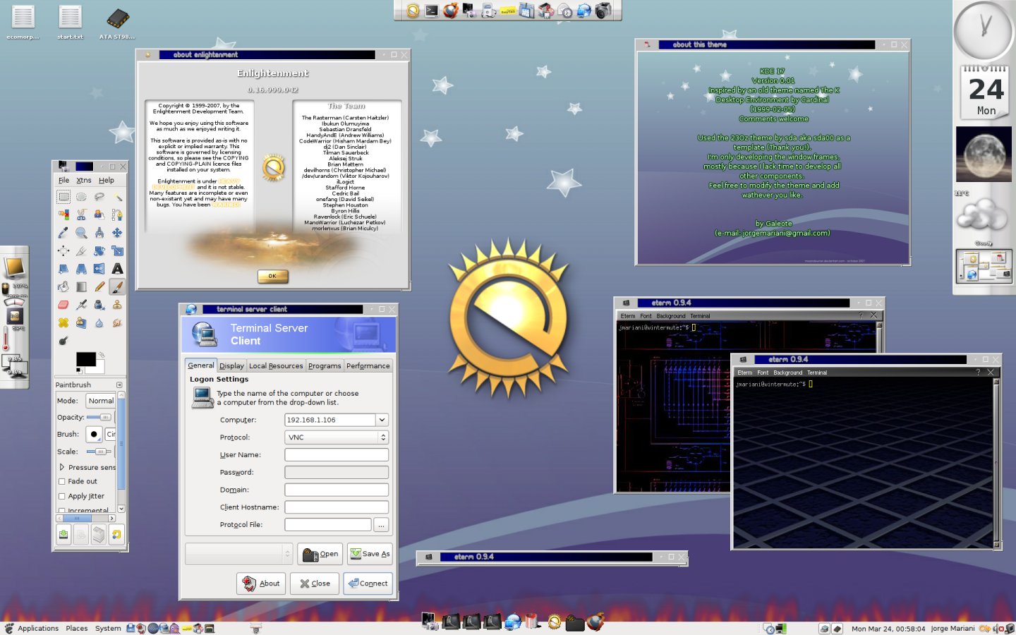Launch terminal from the top dock
This screenshot has height=635, width=1016.
tap(431, 11)
